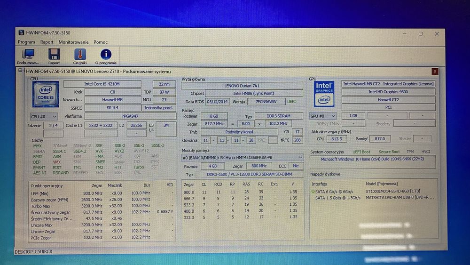The height and width of the screenshot is (265, 470).
Task: Select MATSHITA DVD-RAM drive row
Action: (x=373, y=198)
